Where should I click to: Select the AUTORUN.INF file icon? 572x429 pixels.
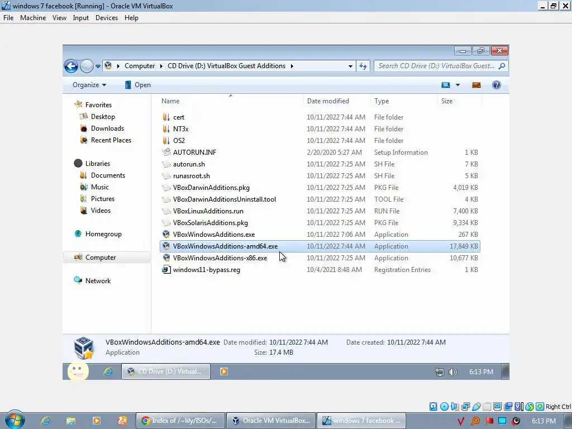point(166,152)
